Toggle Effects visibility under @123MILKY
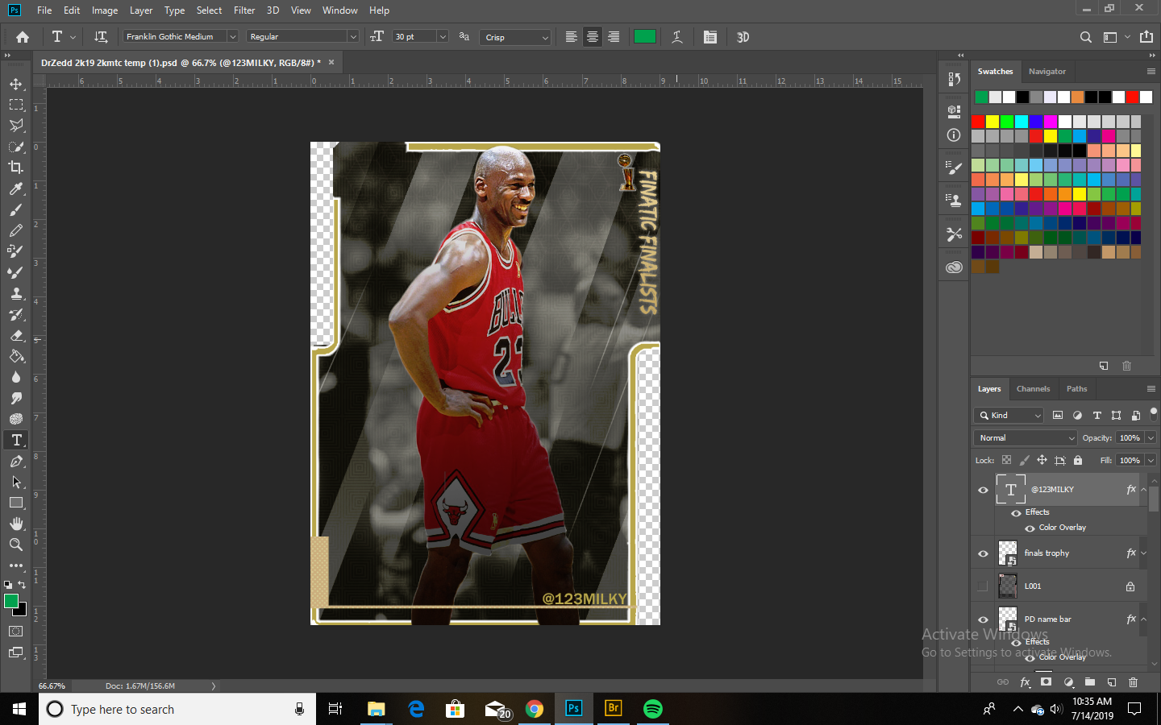 pos(1016,513)
